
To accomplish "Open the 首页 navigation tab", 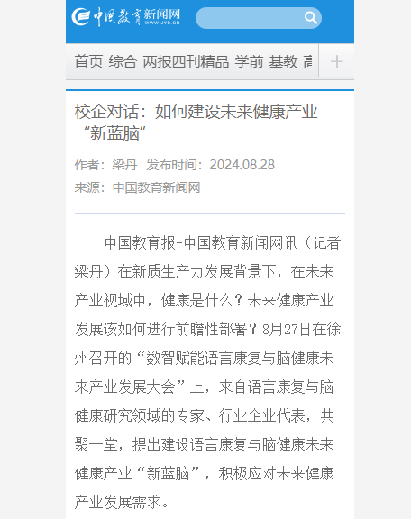I will (x=88, y=62).
